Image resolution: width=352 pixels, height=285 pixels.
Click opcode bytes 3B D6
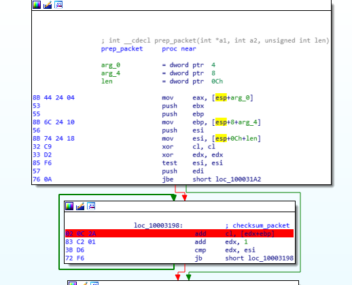click(75, 250)
